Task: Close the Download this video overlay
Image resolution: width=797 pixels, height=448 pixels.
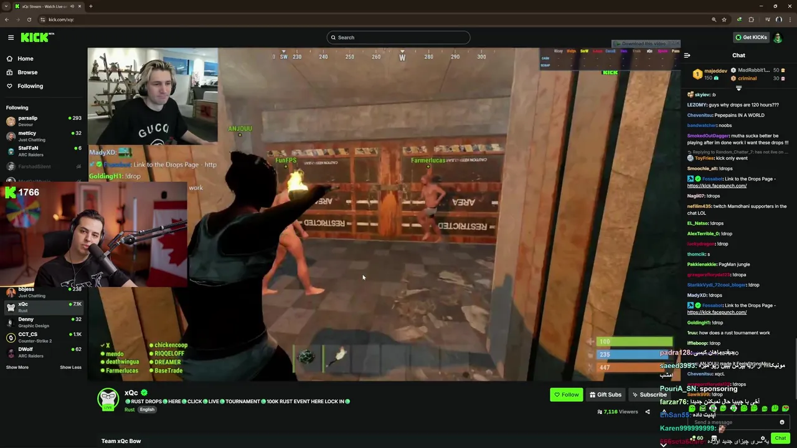Action: coord(677,44)
